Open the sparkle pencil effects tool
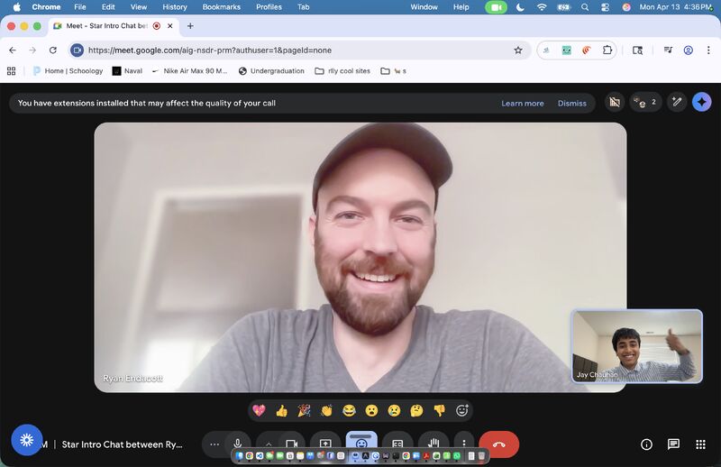This screenshot has width=721, height=467. 677,102
